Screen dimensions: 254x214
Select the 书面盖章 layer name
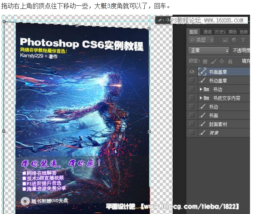point(218,72)
